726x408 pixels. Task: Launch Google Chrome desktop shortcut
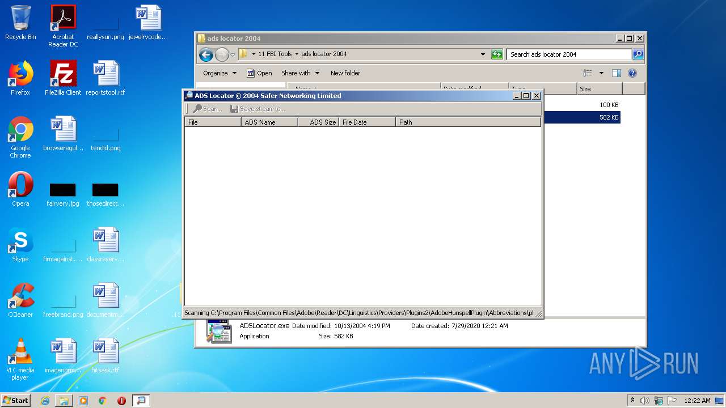click(x=20, y=137)
